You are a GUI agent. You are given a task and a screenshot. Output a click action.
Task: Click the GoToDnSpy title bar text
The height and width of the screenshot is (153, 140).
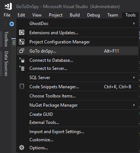(68, 7)
